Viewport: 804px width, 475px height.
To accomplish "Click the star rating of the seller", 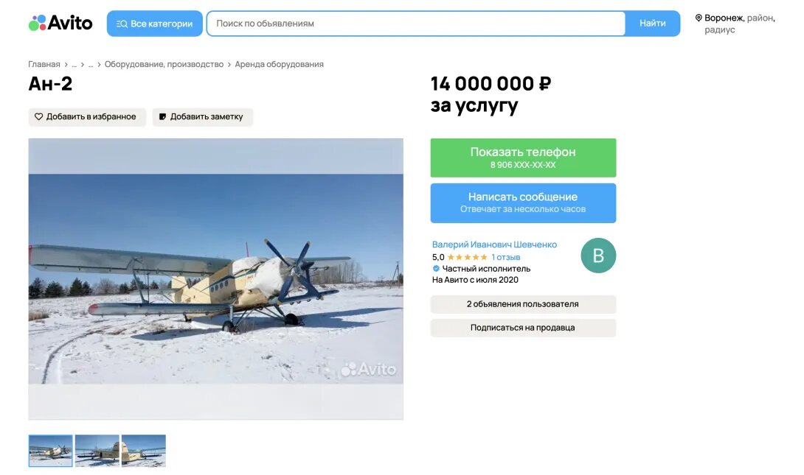I will coord(467,257).
